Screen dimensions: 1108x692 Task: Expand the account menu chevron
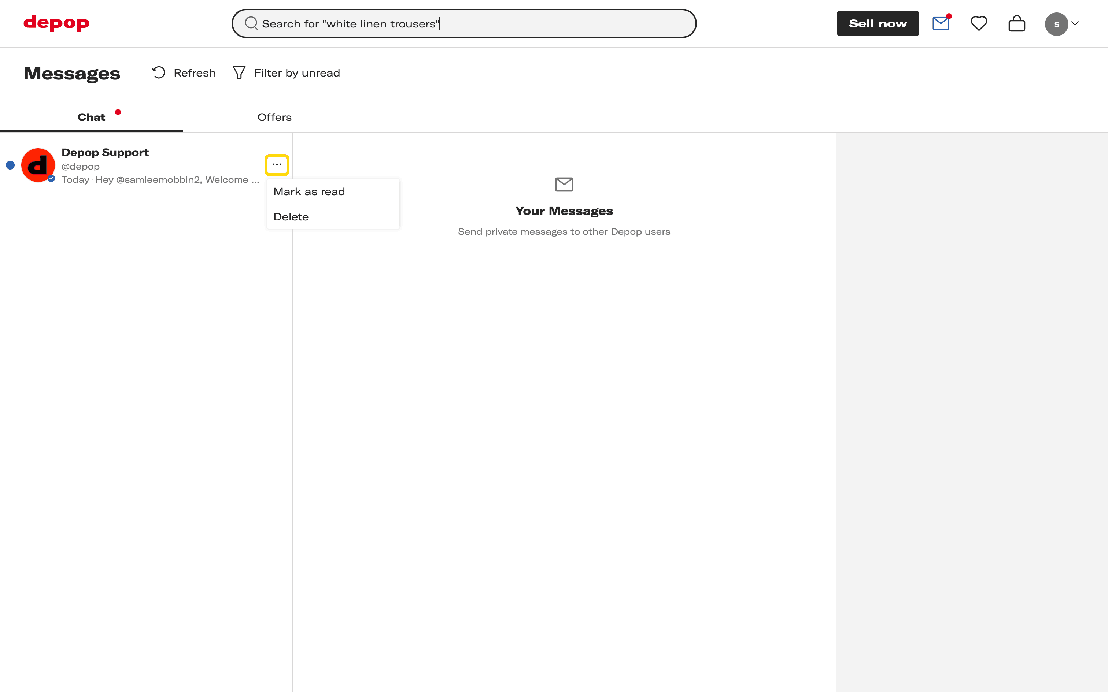[1075, 24]
